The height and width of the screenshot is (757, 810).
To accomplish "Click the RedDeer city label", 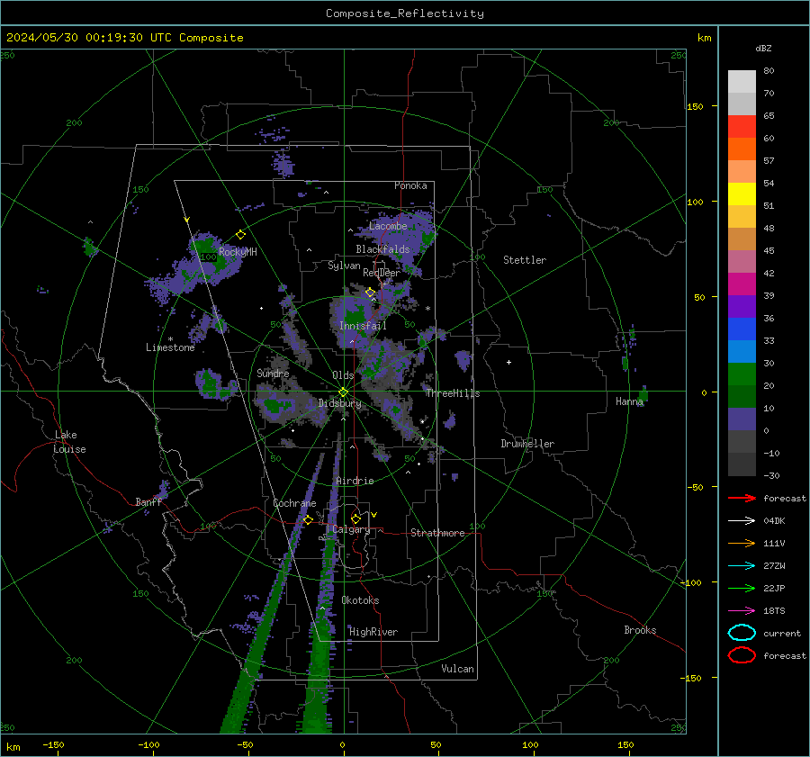I will 382,273.
